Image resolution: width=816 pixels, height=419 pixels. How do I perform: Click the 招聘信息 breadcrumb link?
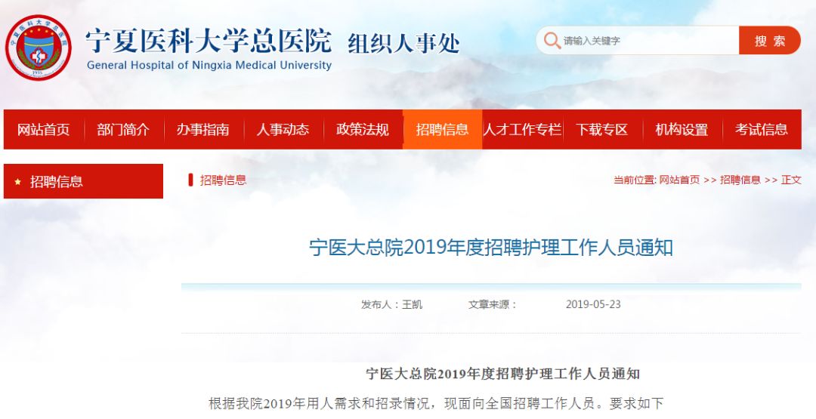click(740, 180)
